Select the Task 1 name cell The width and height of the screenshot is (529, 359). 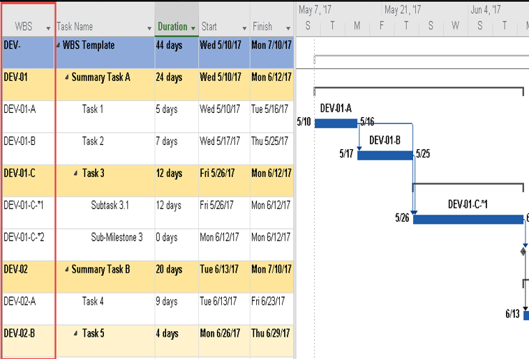(x=93, y=109)
